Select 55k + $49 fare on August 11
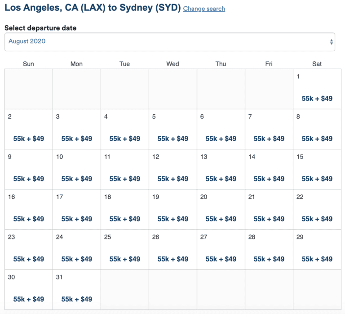This screenshot has width=345, height=314. pos(125,179)
